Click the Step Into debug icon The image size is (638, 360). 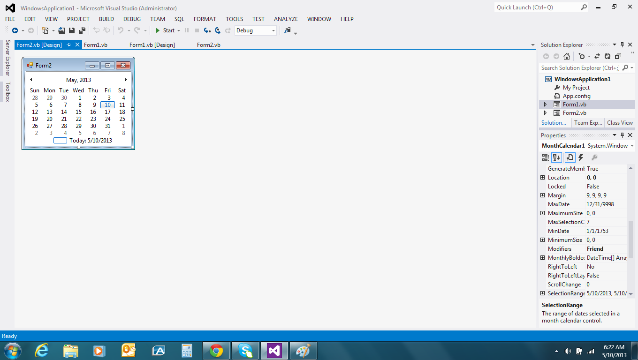tap(207, 30)
